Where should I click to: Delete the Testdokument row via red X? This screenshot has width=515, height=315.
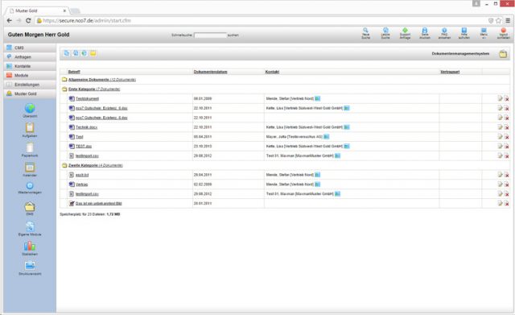pos(506,98)
